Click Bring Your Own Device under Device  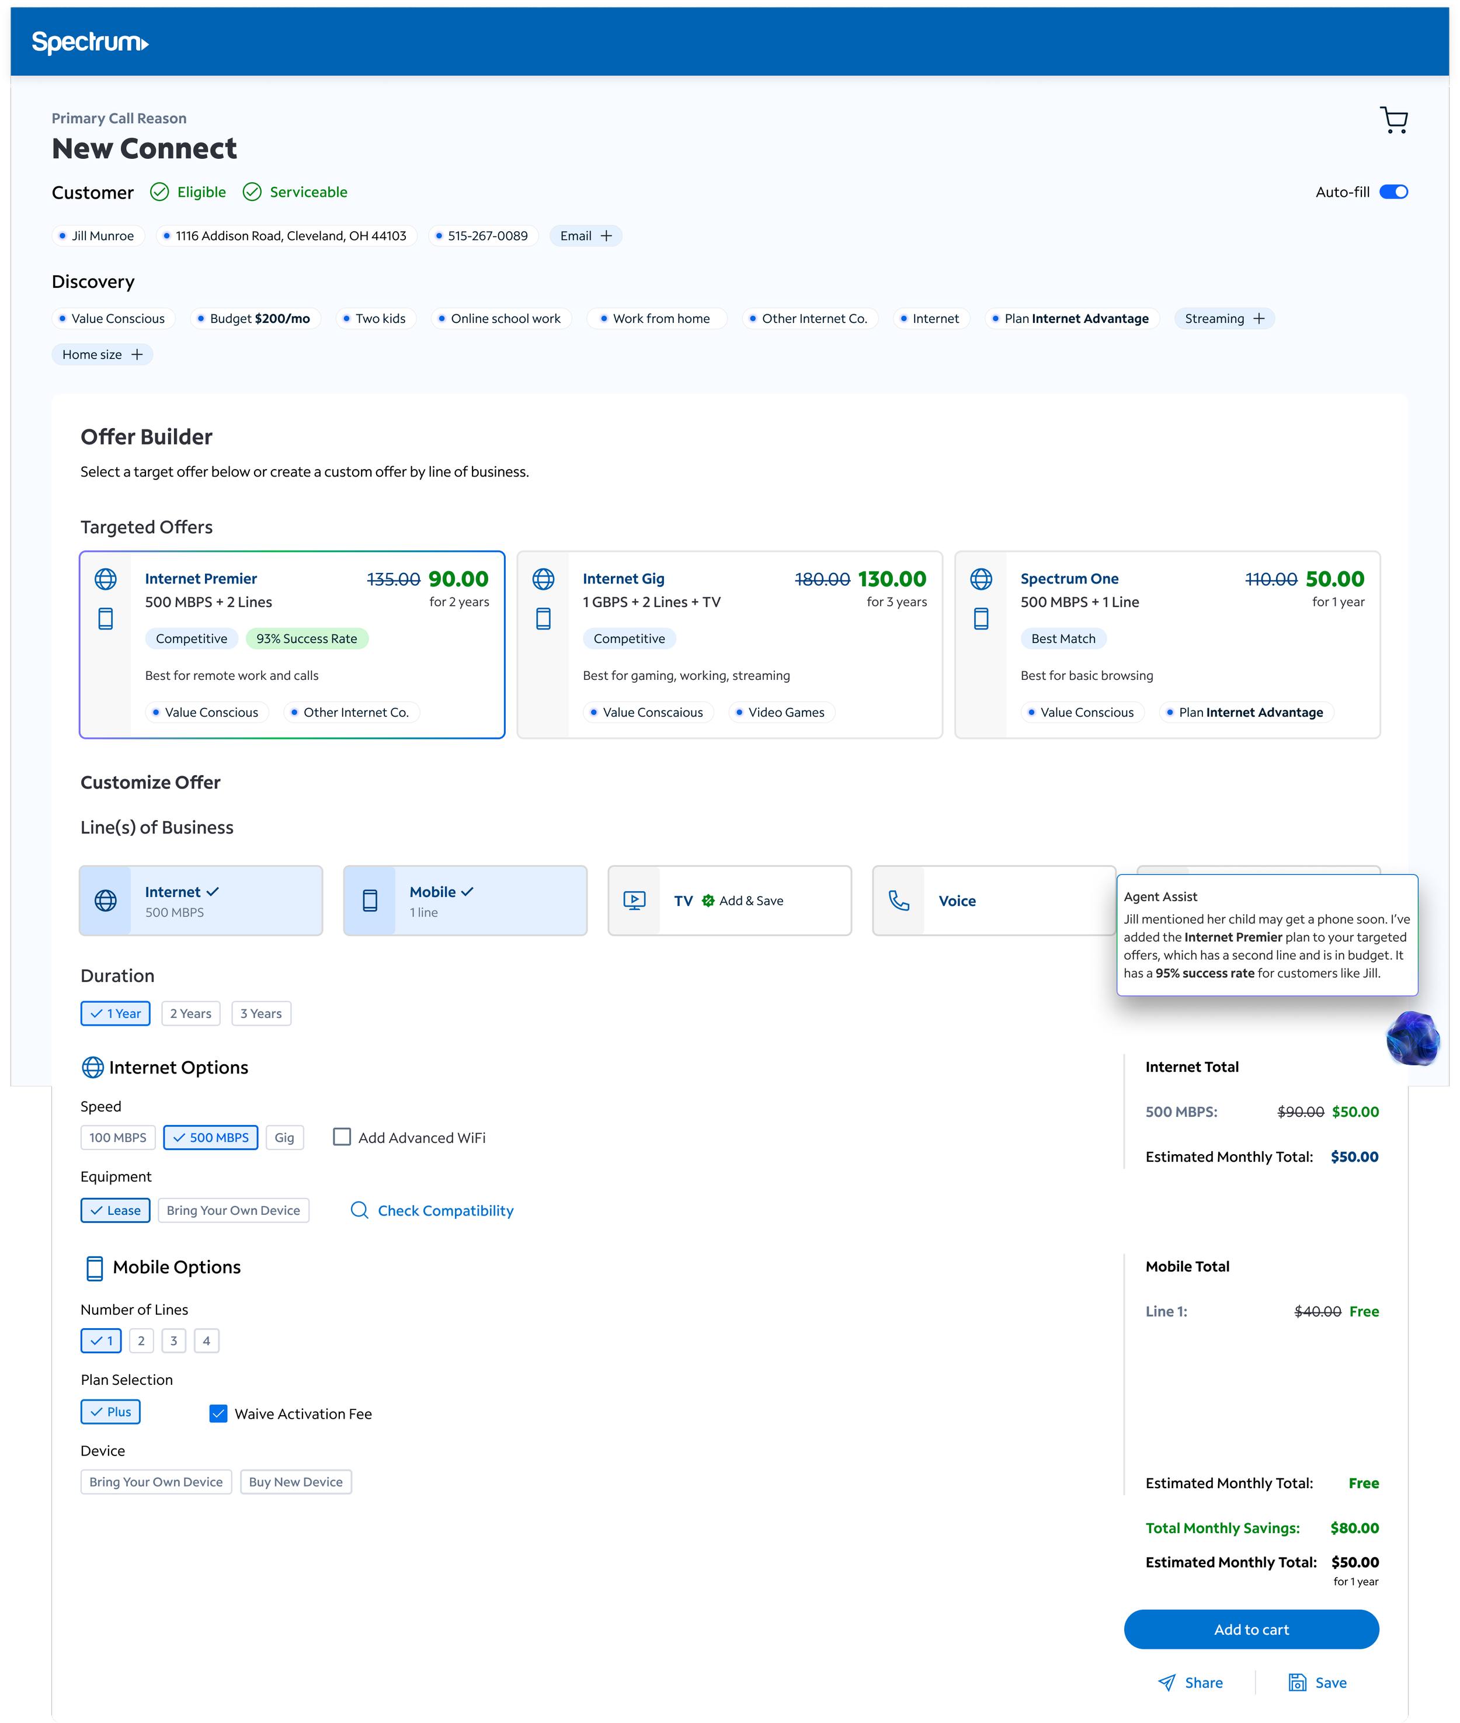(x=157, y=1481)
